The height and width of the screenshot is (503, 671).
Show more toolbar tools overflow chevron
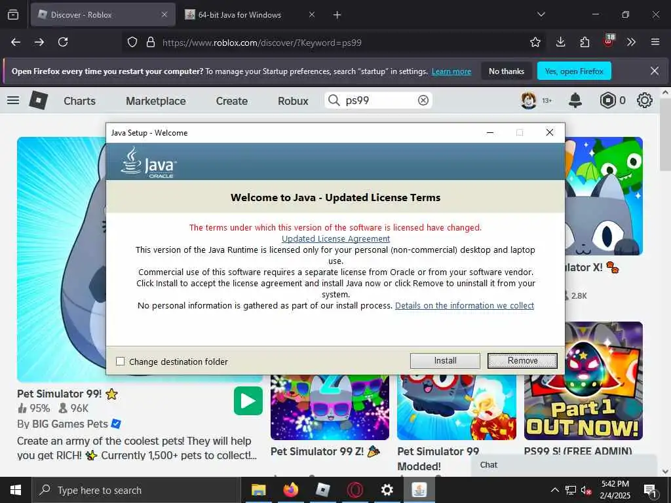pyautogui.click(x=631, y=42)
